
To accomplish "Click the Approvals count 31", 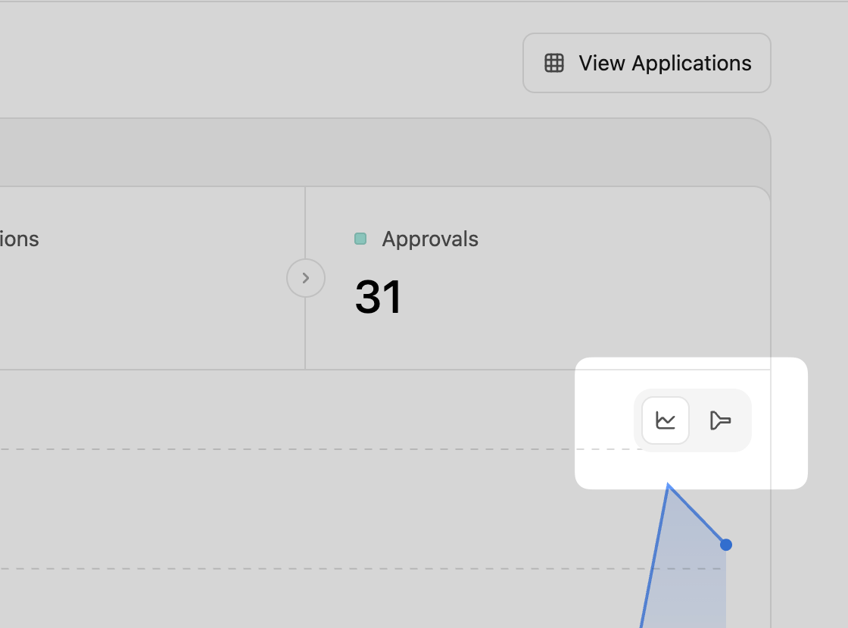I will point(378,296).
